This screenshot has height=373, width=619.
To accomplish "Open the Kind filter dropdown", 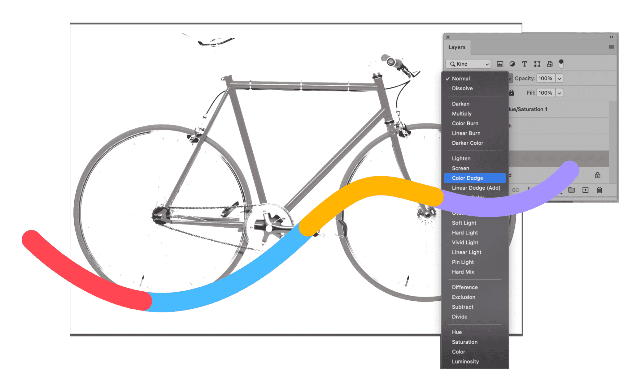I will coord(468,64).
